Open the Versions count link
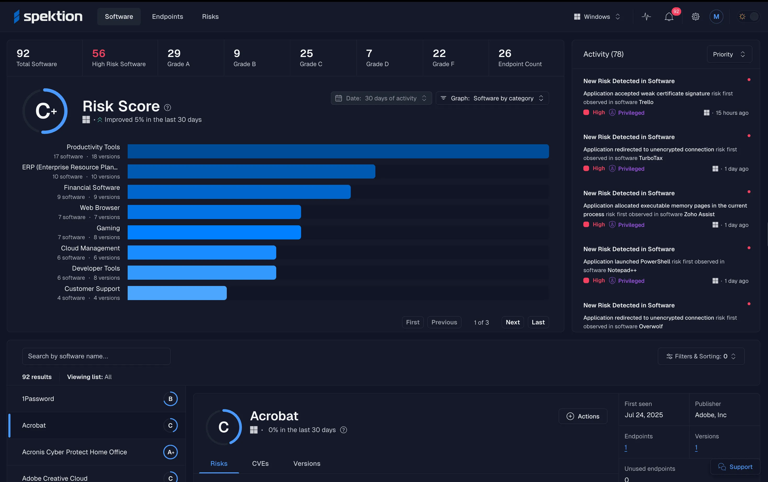Image resolution: width=768 pixels, height=482 pixels. tap(696, 447)
